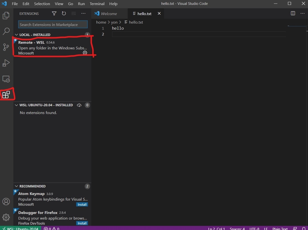Image resolution: width=308 pixels, height=230 pixels.
Task: Split the editor right
Action: click(x=293, y=13)
